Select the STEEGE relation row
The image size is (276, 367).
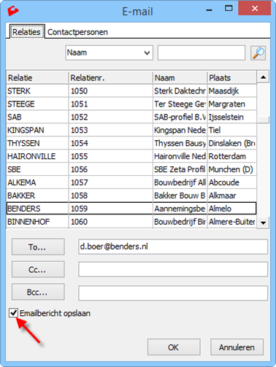click(131, 104)
